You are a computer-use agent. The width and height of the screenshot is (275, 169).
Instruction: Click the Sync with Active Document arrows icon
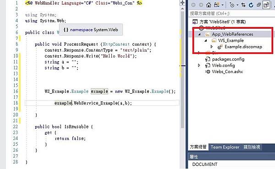[x=243, y=5]
